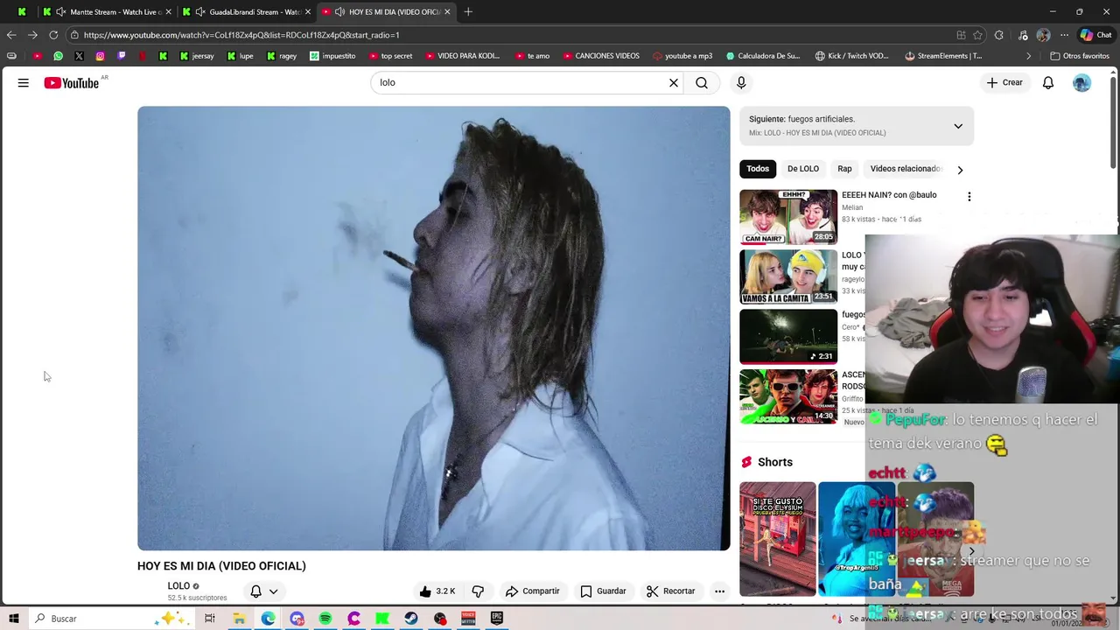
Task: Click the browser address bar URL
Action: click(x=241, y=35)
